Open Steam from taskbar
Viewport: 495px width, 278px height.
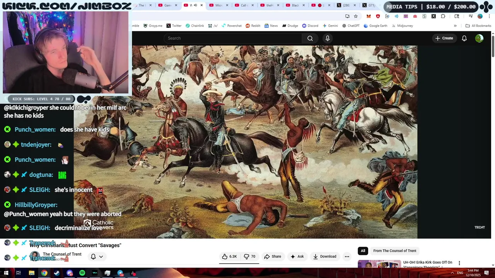click(x=57, y=273)
